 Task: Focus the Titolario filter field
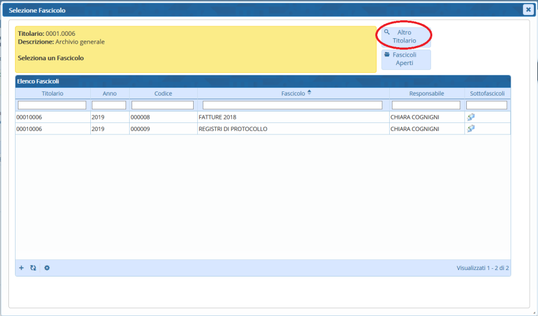click(53, 105)
